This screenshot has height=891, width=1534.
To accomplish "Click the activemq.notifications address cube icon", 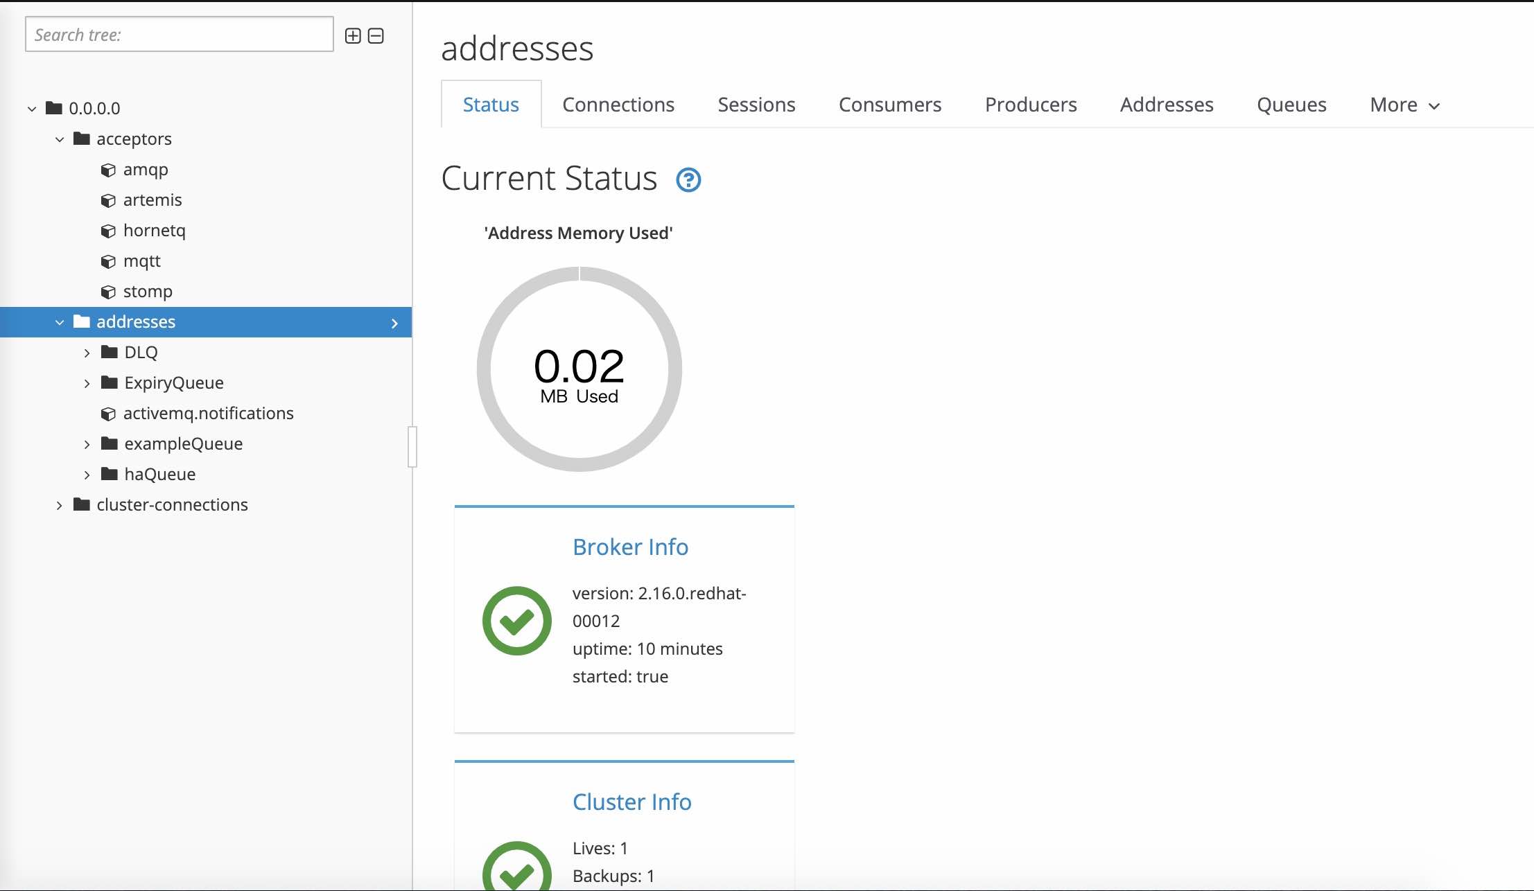I will [x=108, y=414].
